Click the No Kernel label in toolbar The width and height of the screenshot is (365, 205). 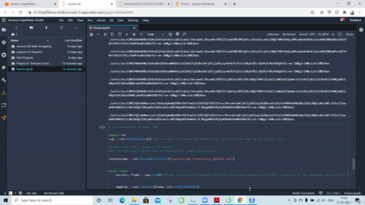click(x=289, y=34)
